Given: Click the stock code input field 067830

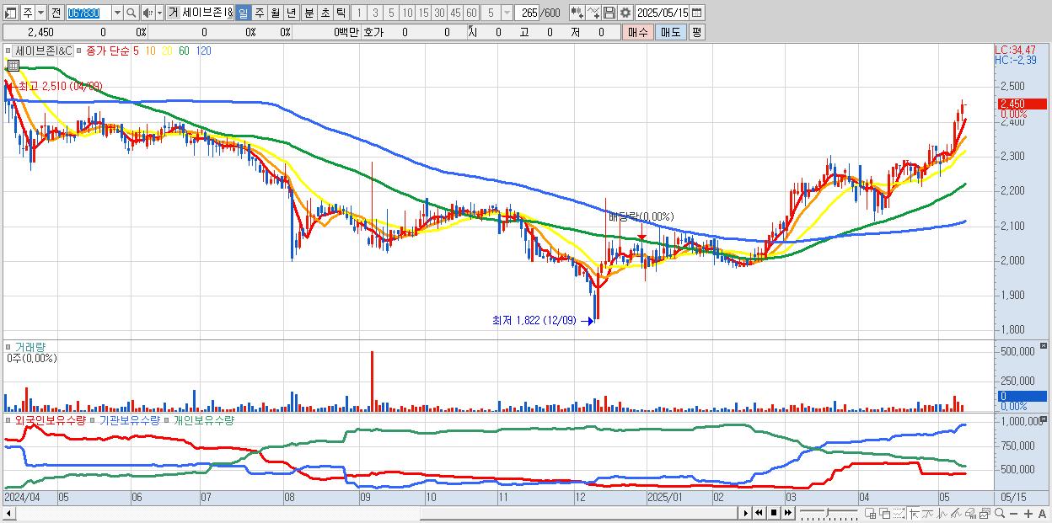Looking at the screenshot, I should click(x=89, y=13).
